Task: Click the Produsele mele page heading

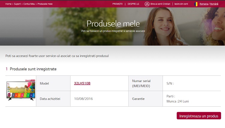Action: [113, 23]
